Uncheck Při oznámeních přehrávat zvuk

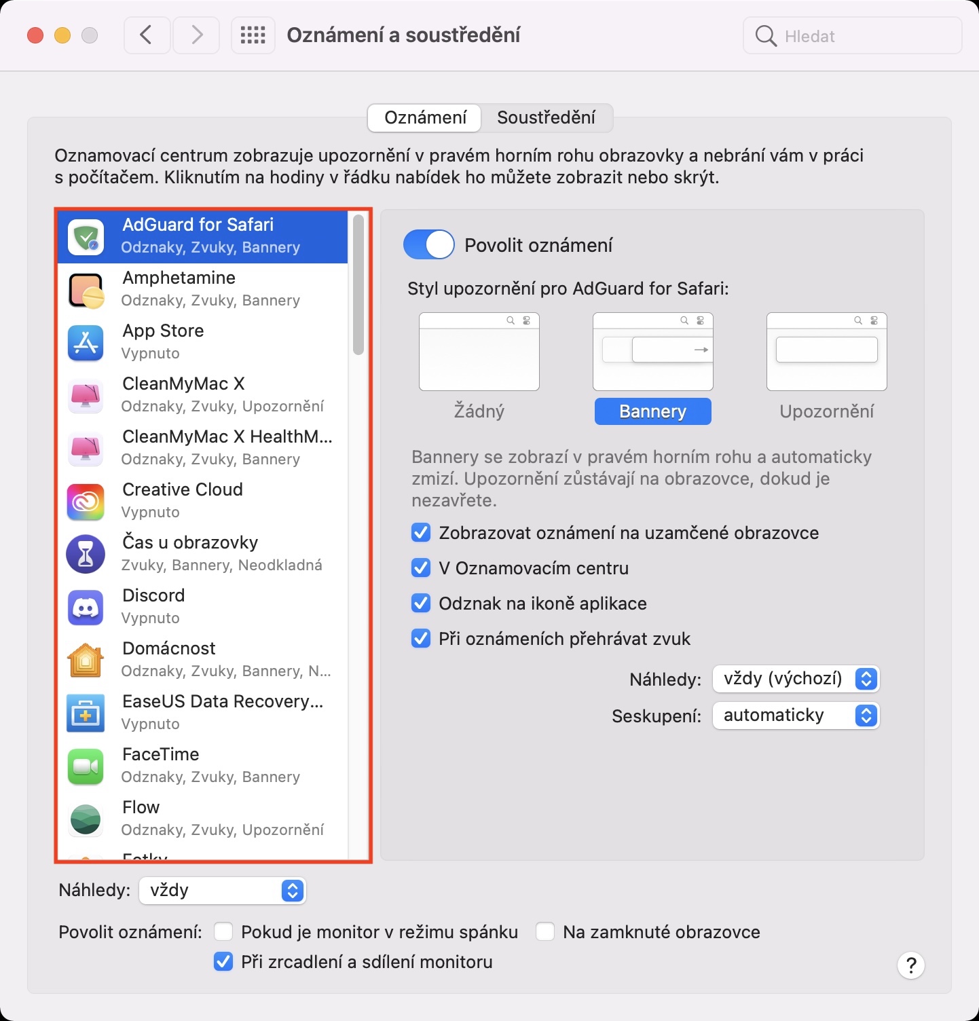pyautogui.click(x=421, y=638)
